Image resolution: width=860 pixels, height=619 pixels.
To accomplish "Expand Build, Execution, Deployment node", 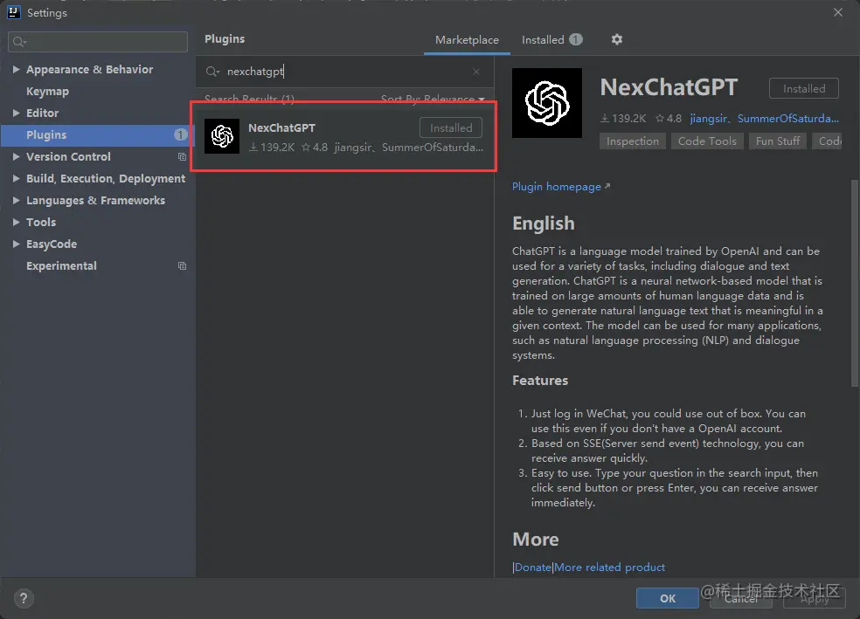I will click(x=16, y=179).
